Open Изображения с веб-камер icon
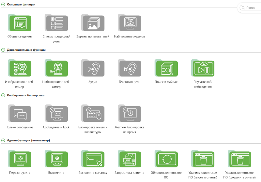This screenshot has height=182, width=261. tap(20, 68)
